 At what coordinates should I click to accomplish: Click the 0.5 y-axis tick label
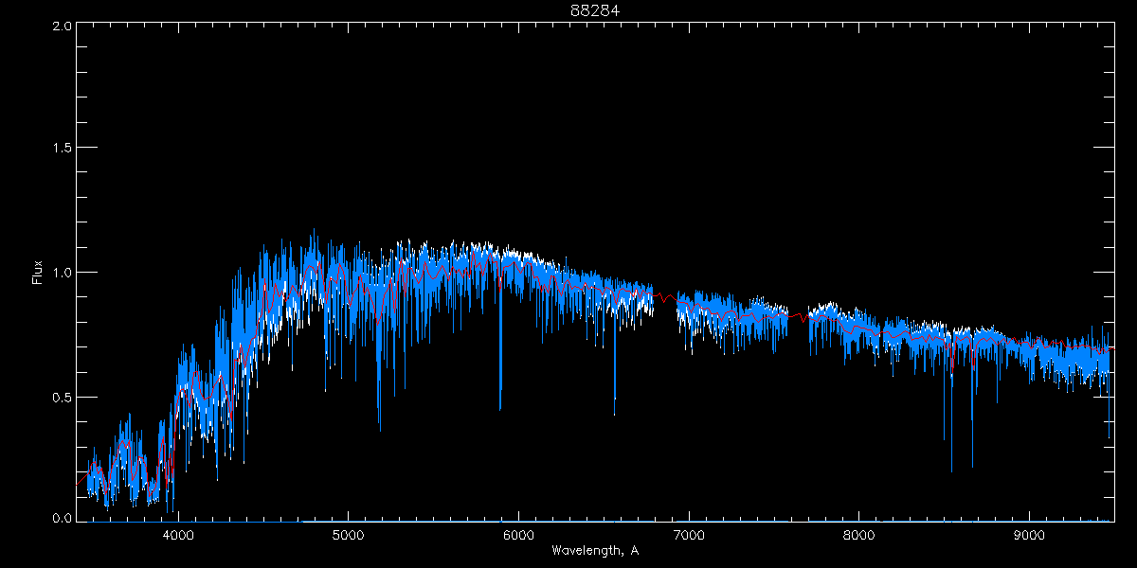coord(60,397)
